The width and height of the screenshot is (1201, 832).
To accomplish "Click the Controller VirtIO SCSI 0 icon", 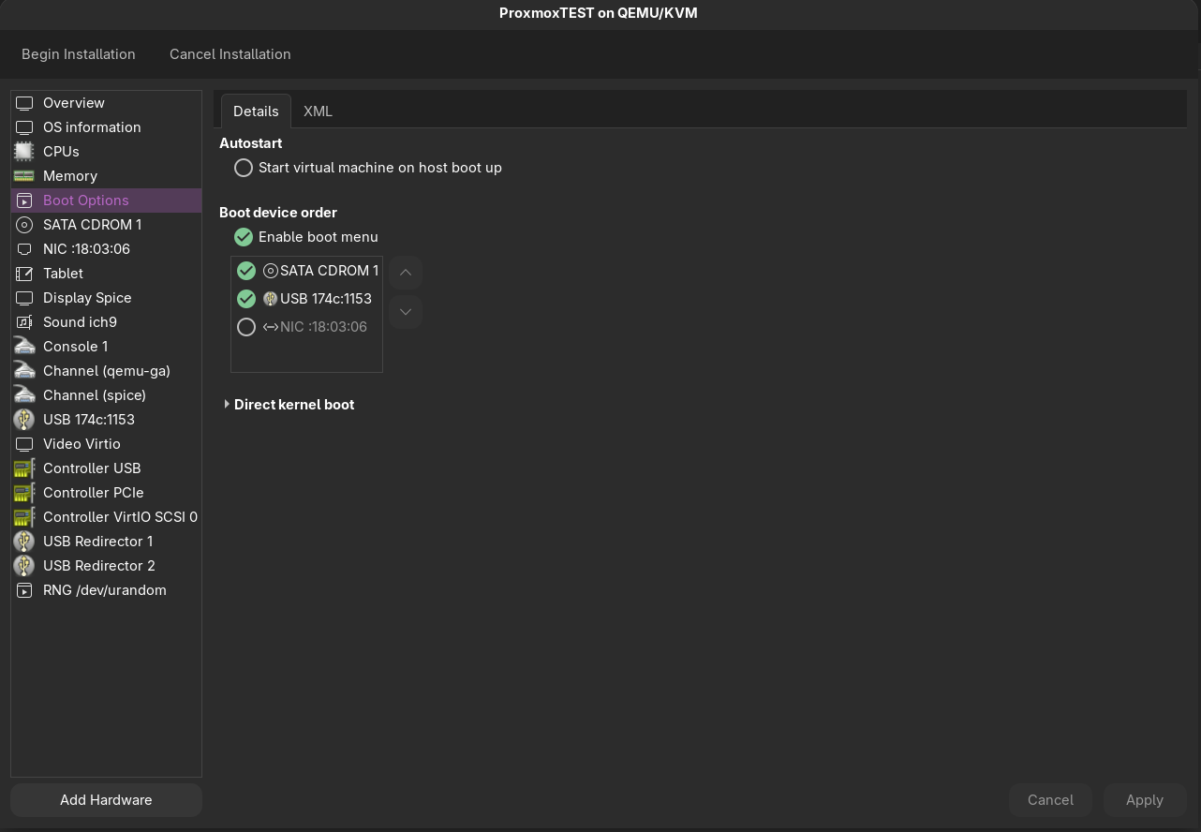I will (x=23, y=517).
